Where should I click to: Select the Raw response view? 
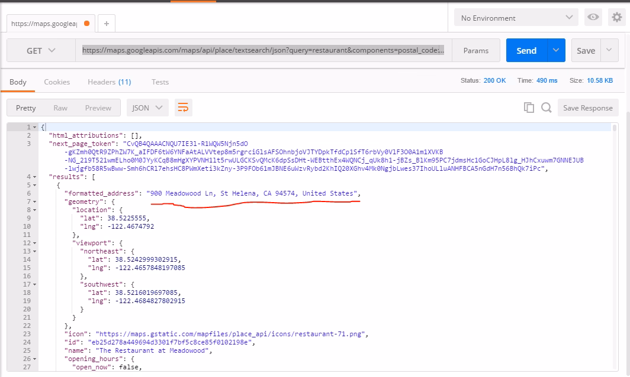click(60, 108)
